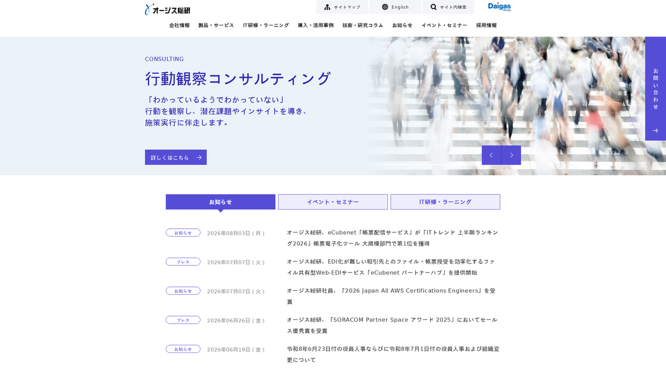Select the IT研修・ラーニング news tab

pyautogui.click(x=445, y=202)
